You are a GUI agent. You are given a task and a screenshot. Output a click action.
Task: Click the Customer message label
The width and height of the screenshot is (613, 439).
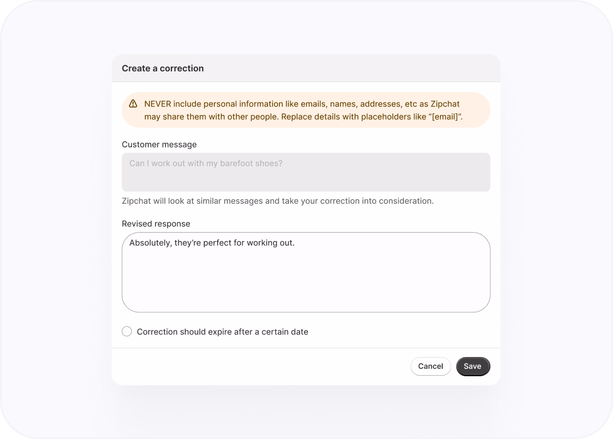[159, 144]
